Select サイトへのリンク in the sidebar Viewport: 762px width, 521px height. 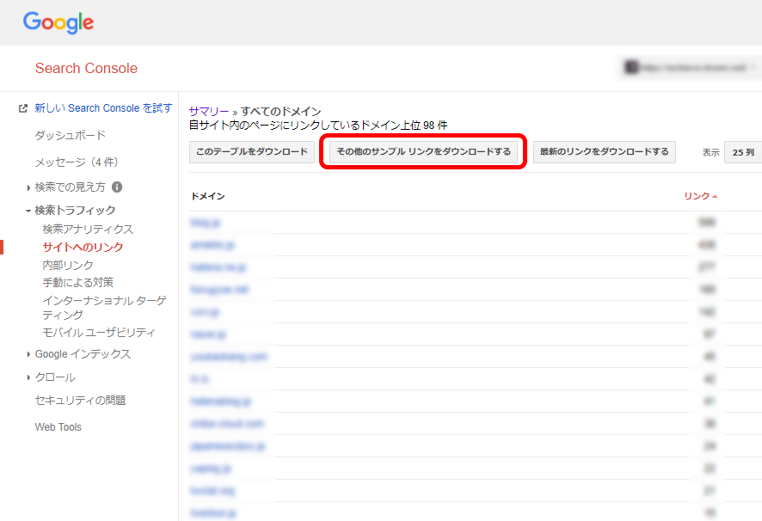tap(83, 247)
